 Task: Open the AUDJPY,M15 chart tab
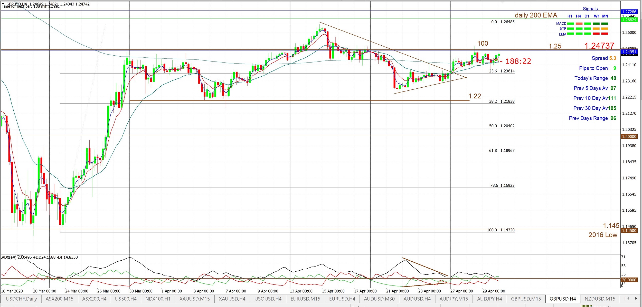[x=454, y=299]
